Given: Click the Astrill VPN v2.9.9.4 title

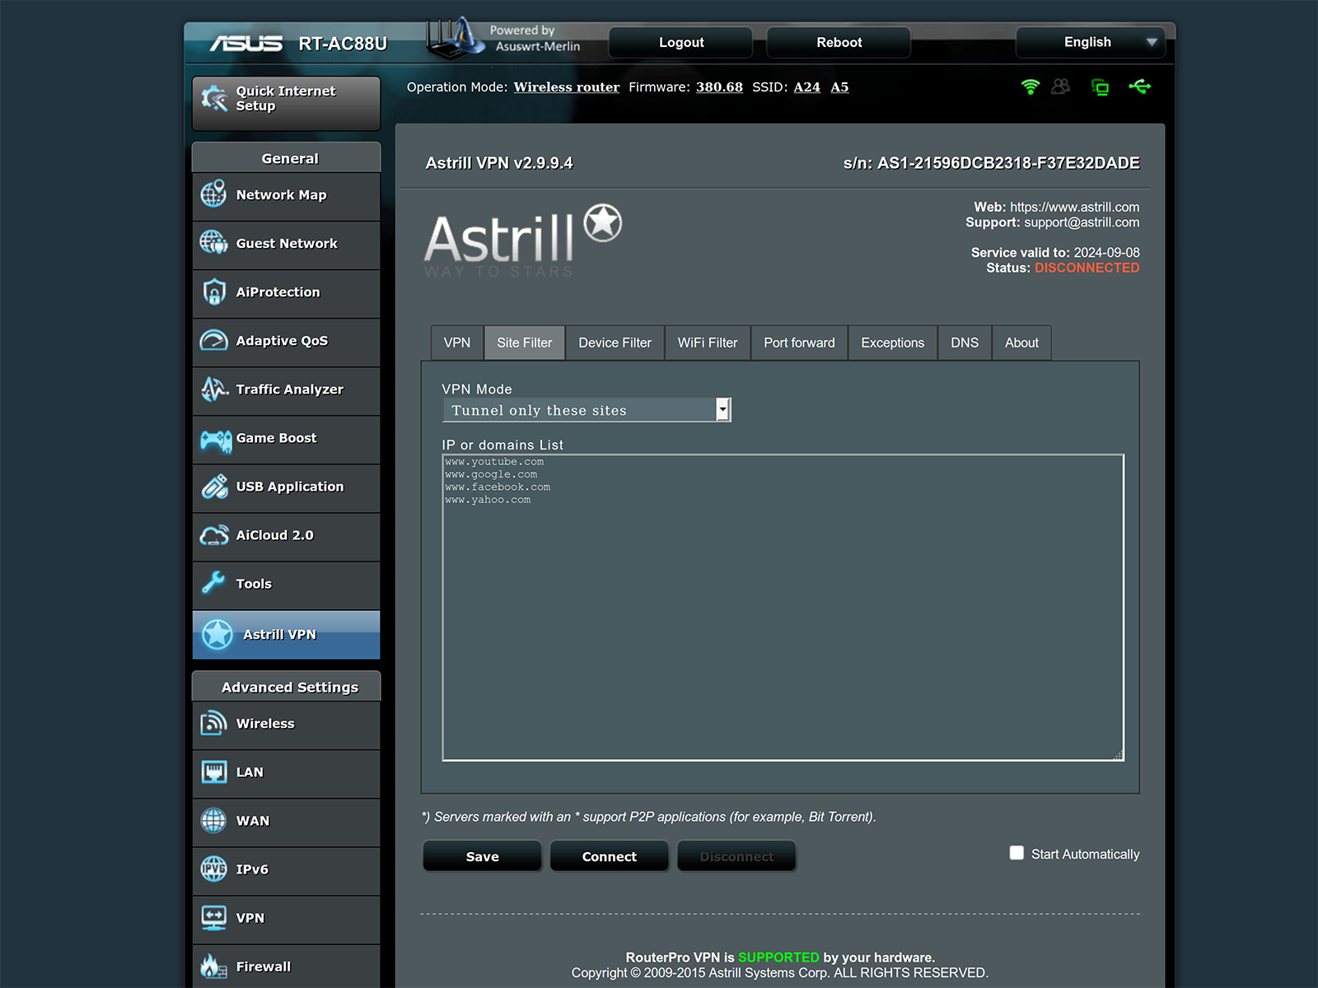Looking at the screenshot, I should (x=499, y=163).
